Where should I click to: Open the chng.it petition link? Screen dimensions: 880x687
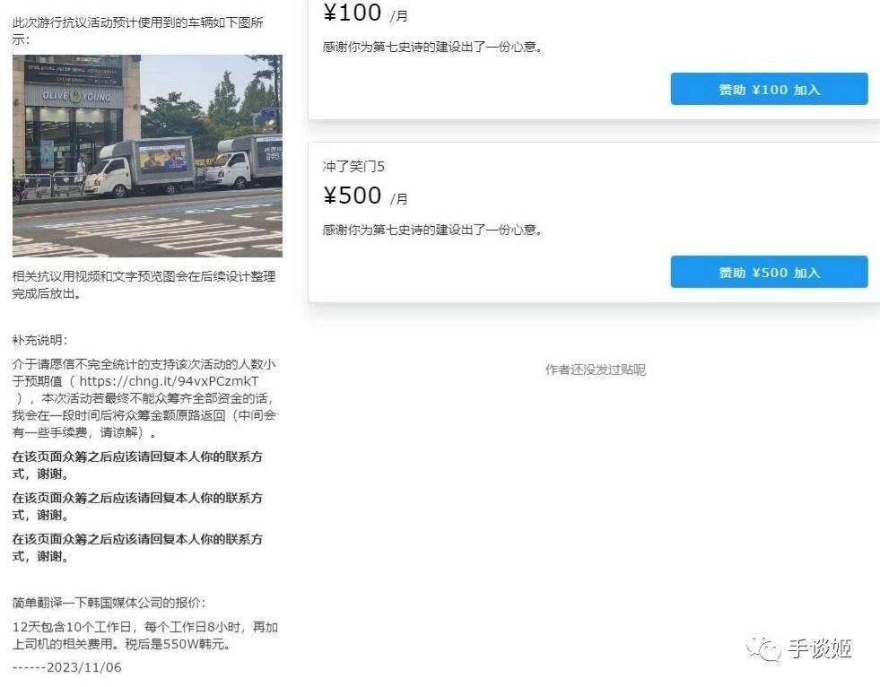tap(169, 381)
